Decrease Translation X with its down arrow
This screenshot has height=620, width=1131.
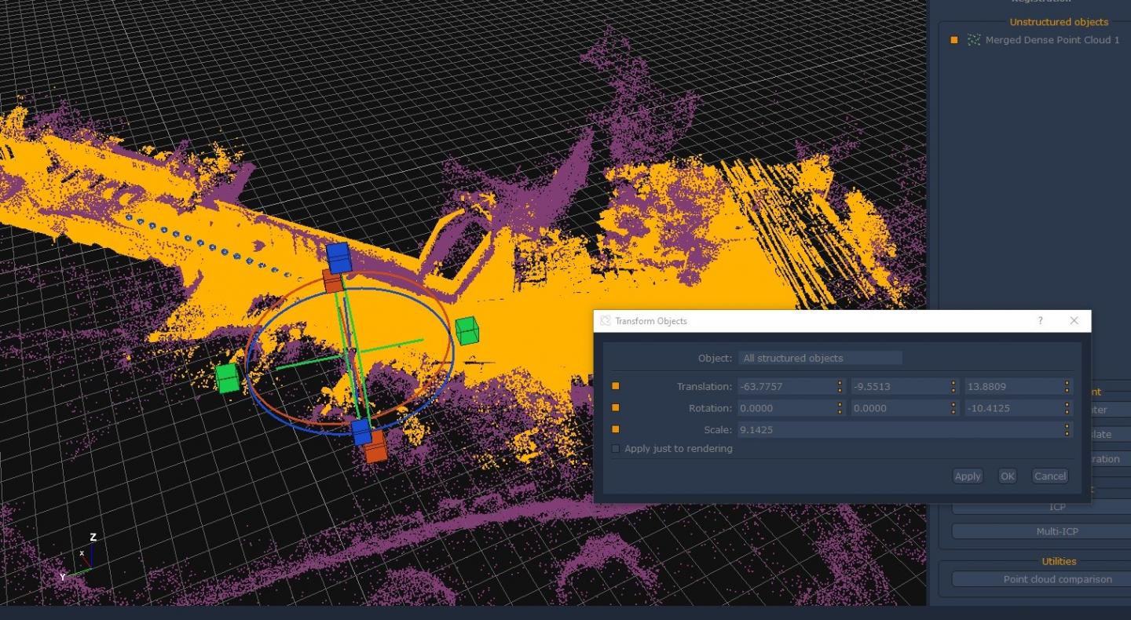(840, 390)
